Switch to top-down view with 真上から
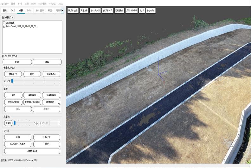 pos(84,10)
